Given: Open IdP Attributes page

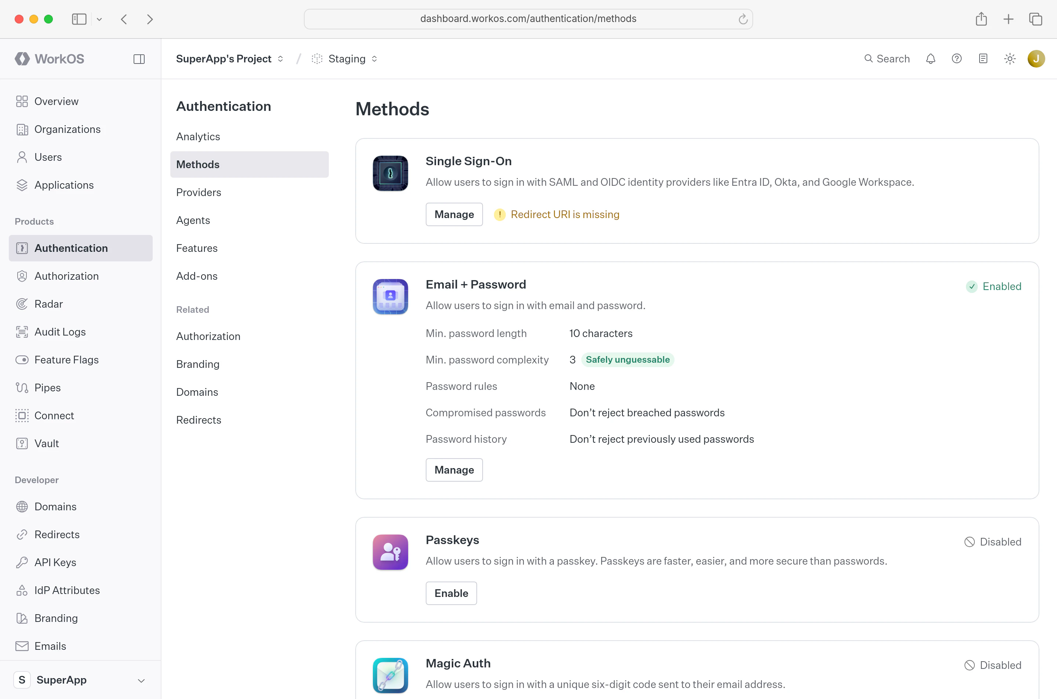Looking at the screenshot, I should click(x=81, y=590).
